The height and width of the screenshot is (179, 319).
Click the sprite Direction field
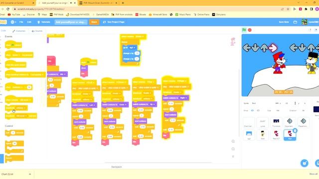303,110
